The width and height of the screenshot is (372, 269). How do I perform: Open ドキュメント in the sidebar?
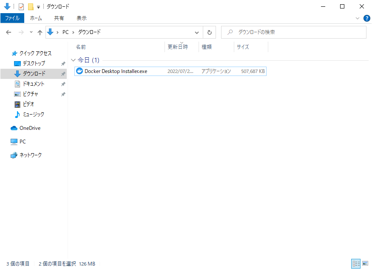(34, 84)
